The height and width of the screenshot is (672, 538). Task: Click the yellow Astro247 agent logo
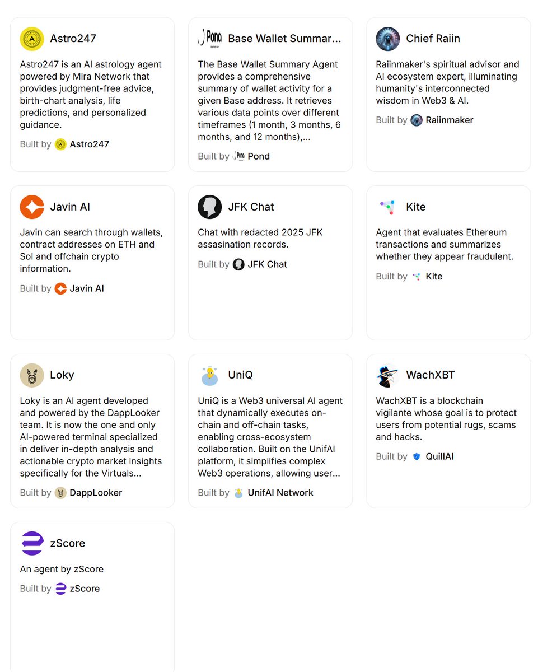point(32,39)
